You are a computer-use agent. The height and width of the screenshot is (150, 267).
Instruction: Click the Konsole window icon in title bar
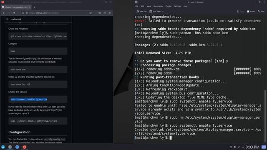136,2
